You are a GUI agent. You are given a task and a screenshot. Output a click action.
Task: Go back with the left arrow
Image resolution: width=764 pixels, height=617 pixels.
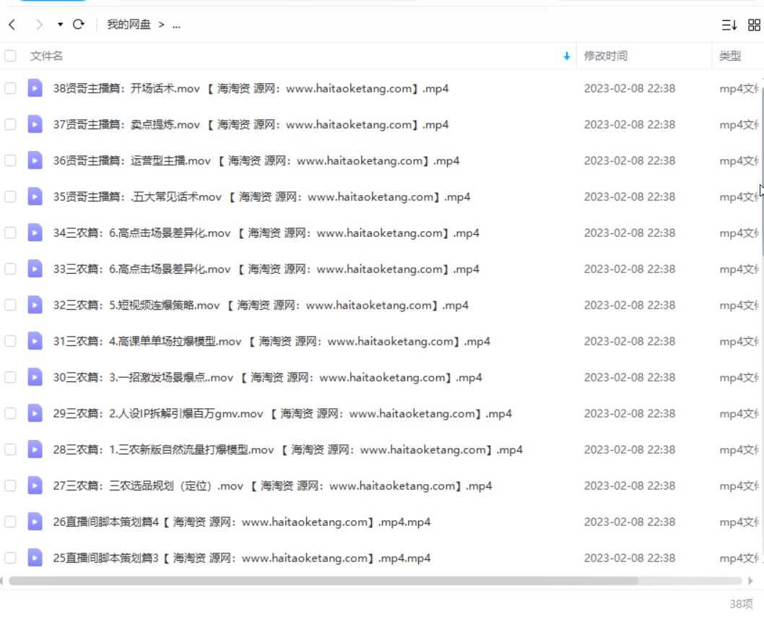(12, 25)
